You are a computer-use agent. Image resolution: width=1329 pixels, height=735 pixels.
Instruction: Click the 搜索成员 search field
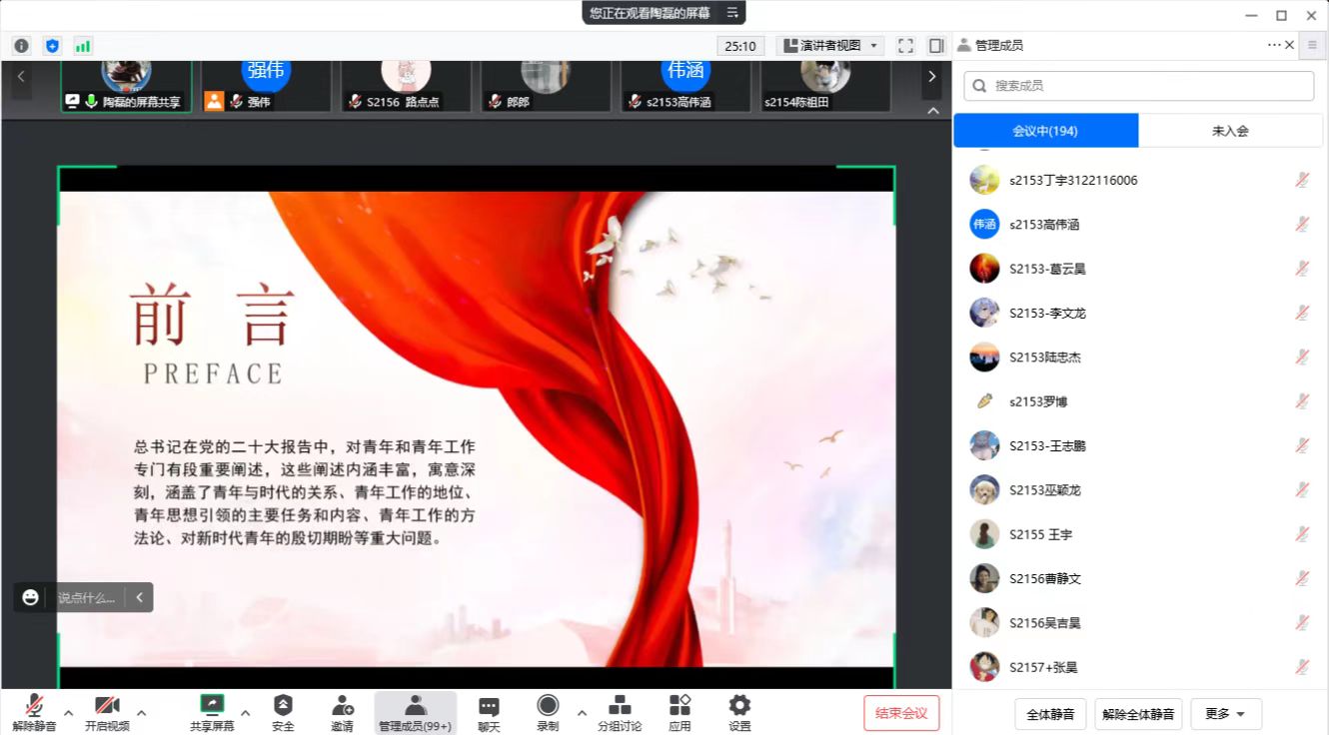1139,86
